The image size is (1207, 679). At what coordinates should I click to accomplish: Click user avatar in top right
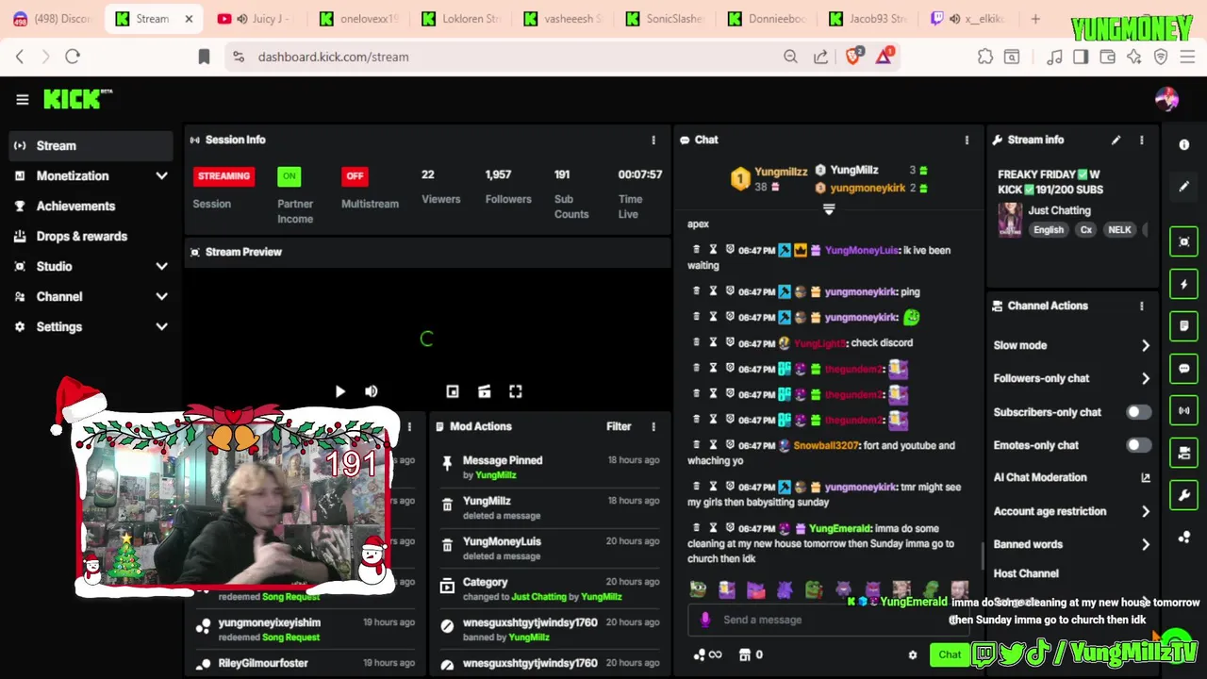1166,99
